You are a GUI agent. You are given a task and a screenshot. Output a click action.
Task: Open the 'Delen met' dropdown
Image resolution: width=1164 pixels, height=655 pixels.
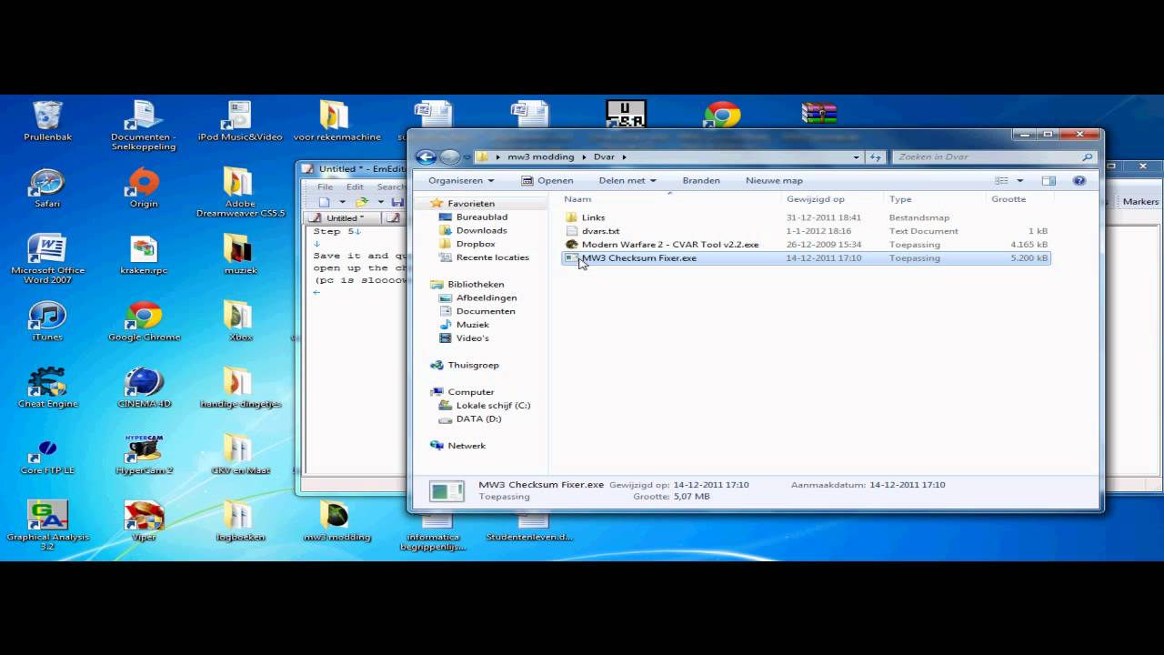tap(627, 180)
